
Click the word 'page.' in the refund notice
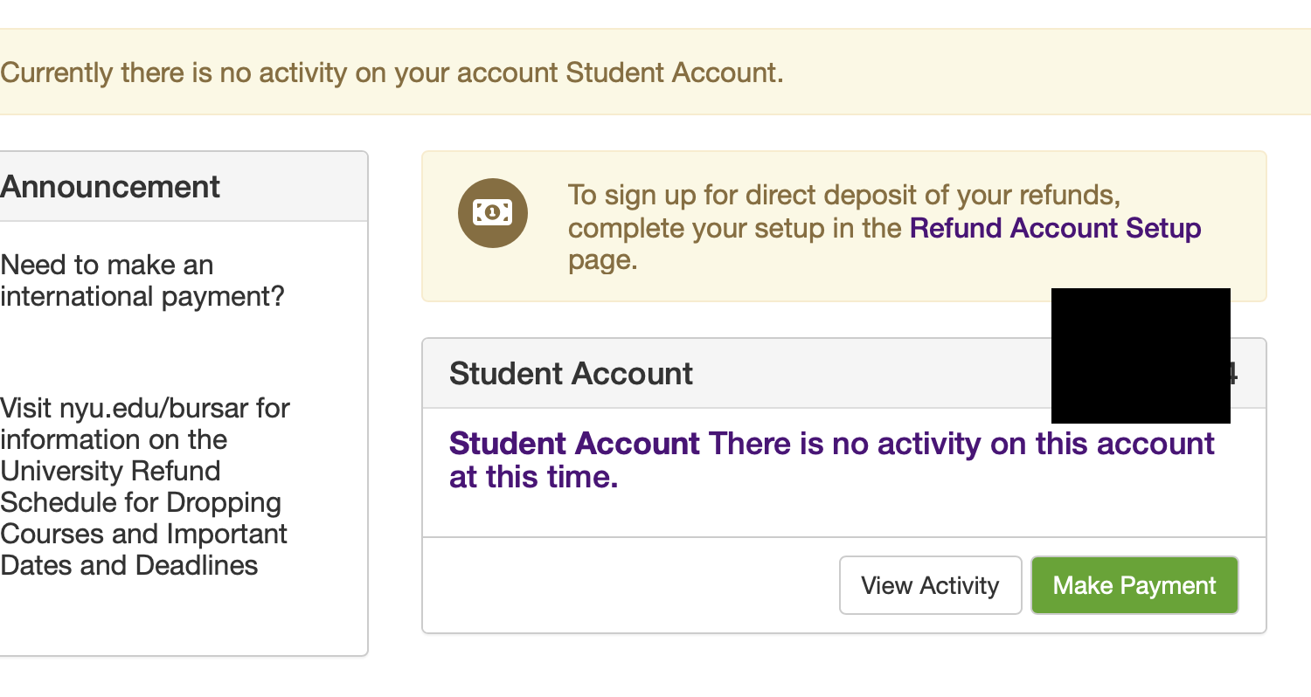point(603,260)
